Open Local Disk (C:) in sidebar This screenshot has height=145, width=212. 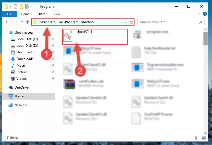(27, 39)
